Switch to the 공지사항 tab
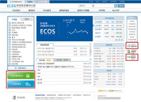 (62, 60)
